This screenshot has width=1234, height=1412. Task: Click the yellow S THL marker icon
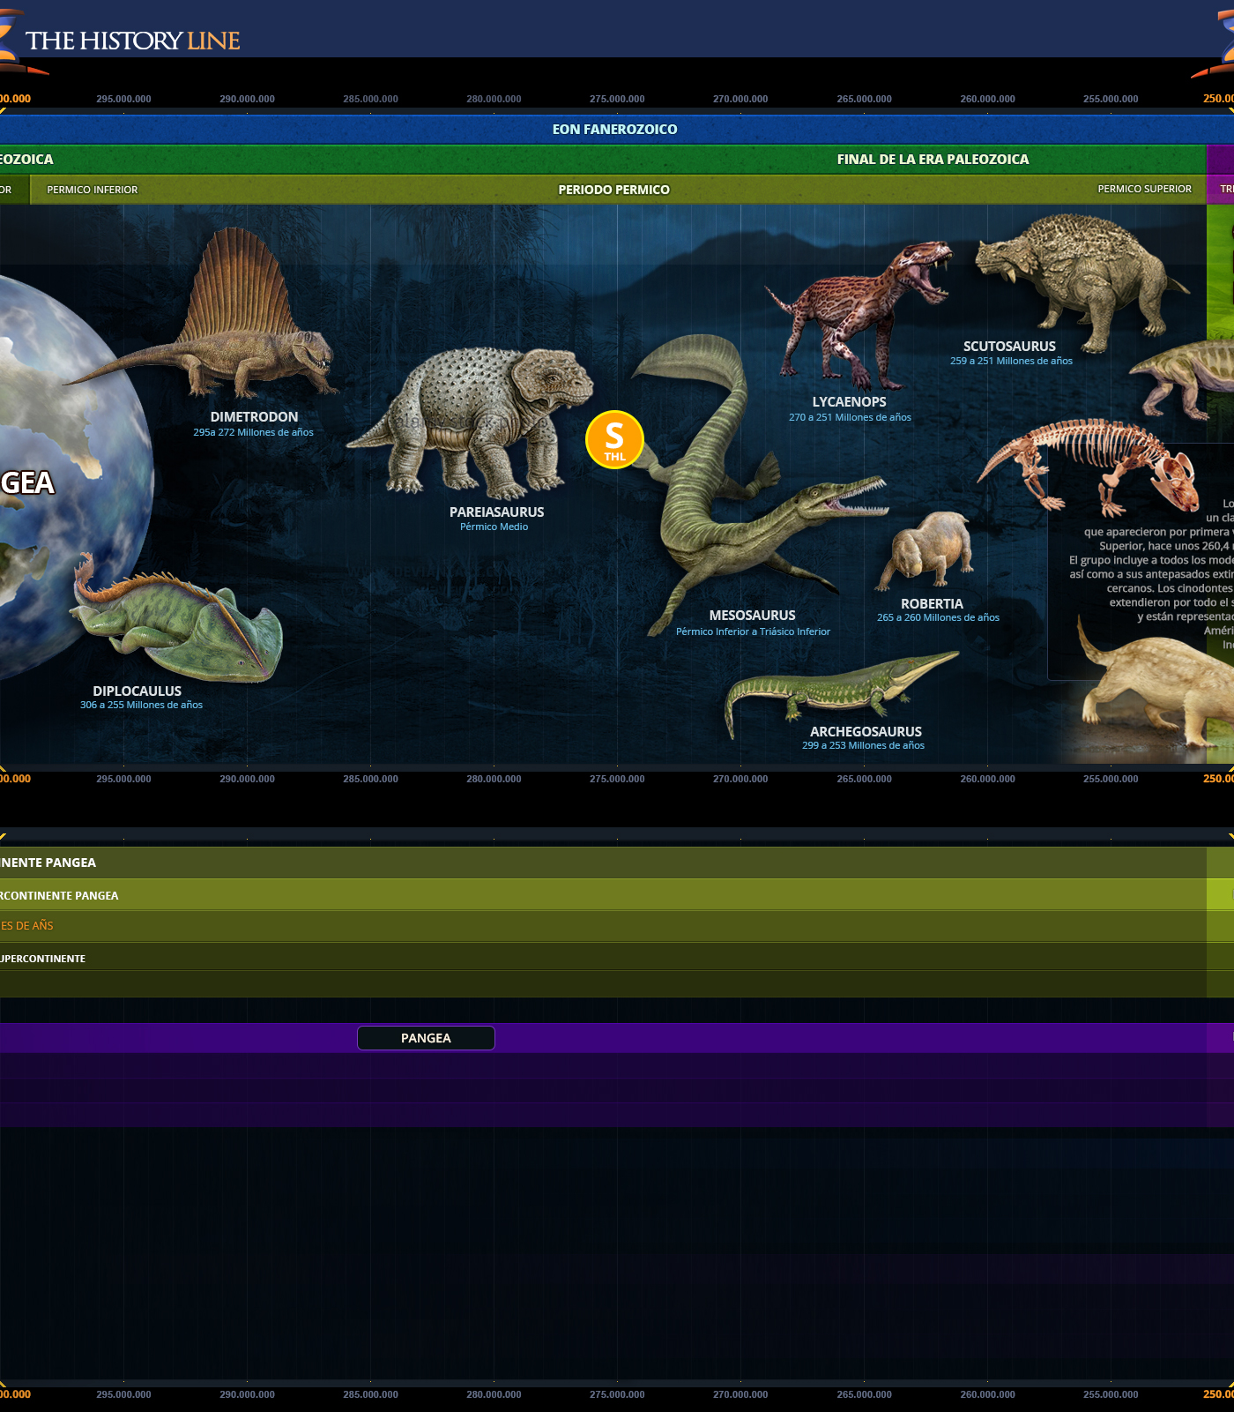614,439
